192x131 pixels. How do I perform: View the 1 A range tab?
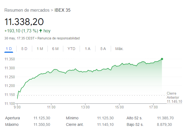pos(88,49)
